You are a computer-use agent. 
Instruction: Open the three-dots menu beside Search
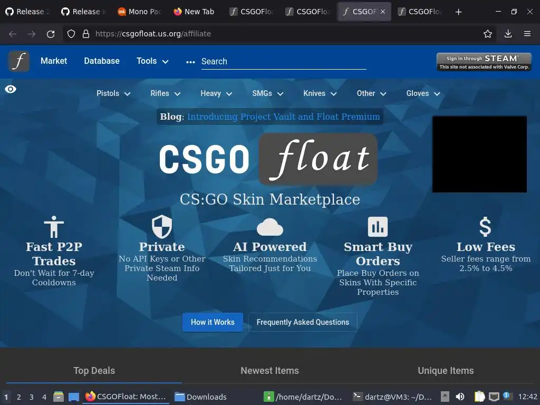pyautogui.click(x=190, y=62)
